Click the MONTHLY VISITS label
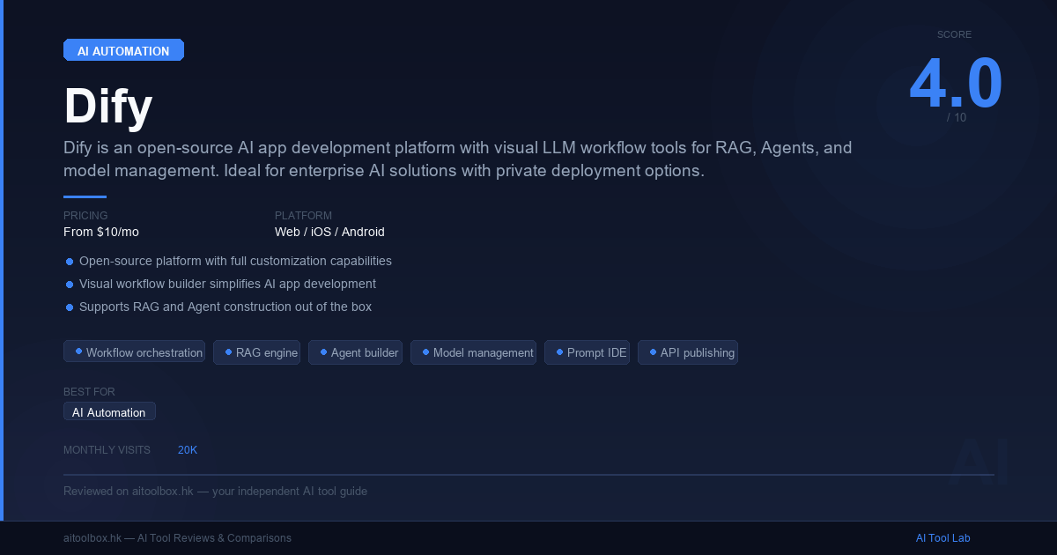 point(107,450)
